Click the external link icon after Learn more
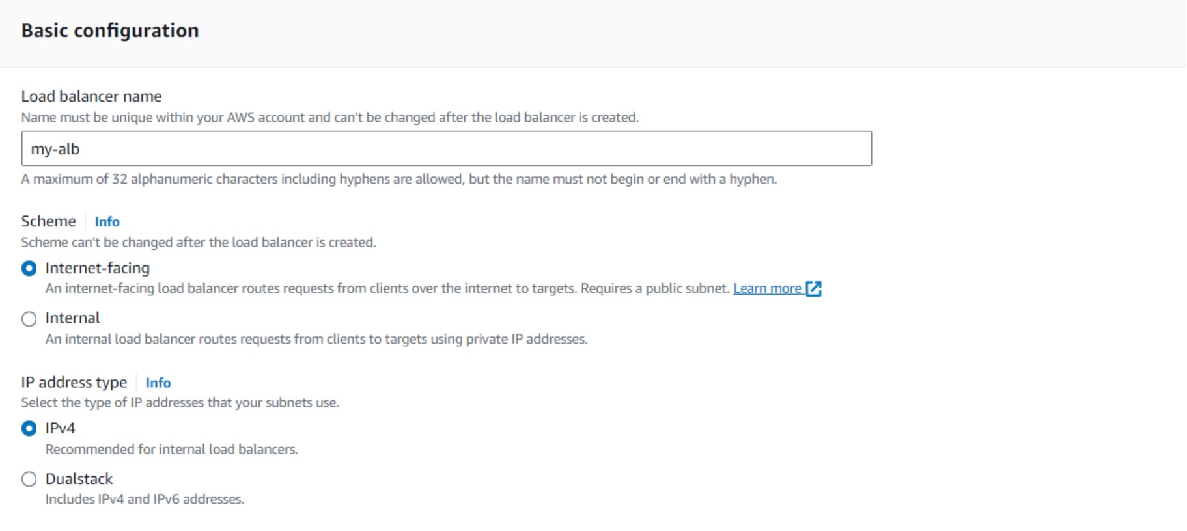The width and height of the screenshot is (1187, 531). click(814, 289)
